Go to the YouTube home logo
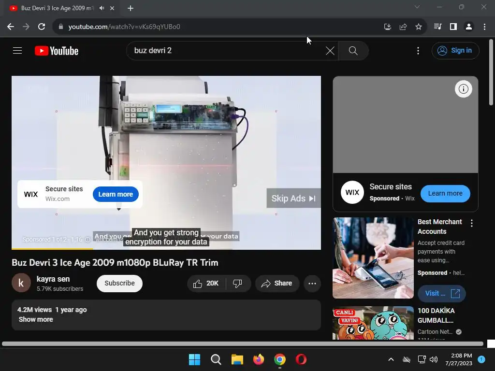The width and height of the screenshot is (495, 371). point(57,51)
